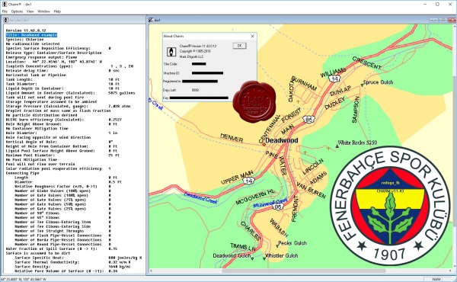Click the Deadwood city marker on the map

coord(264,144)
